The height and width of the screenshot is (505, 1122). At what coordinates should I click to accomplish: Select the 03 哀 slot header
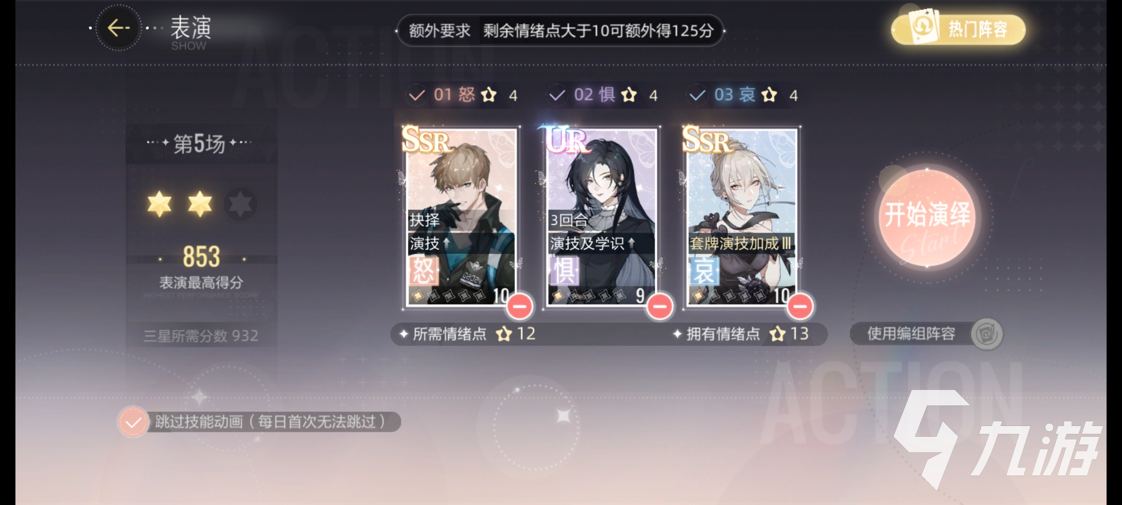click(743, 95)
